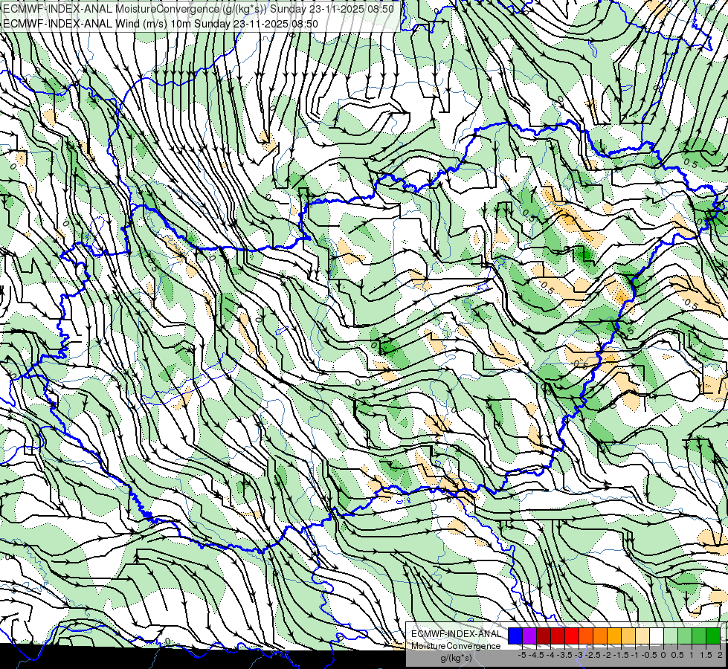Click the light orange swatch between -1.5 and -1
The height and width of the screenshot is (669, 728).
[628, 636]
